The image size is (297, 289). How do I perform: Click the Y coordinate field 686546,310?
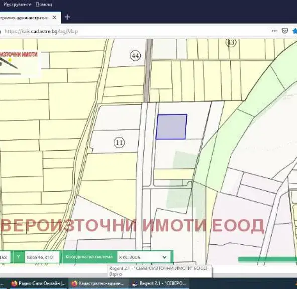(x=42, y=257)
